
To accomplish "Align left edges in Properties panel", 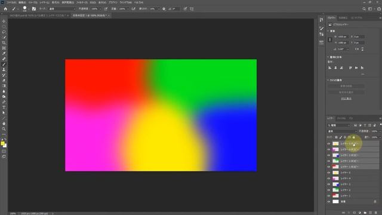I will pyautogui.click(x=330, y=67).
